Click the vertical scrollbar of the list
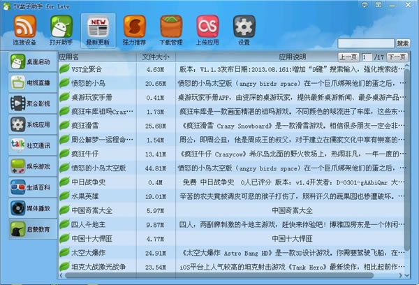The height and width of the screenshot is (285, 419). click(406, 161)
